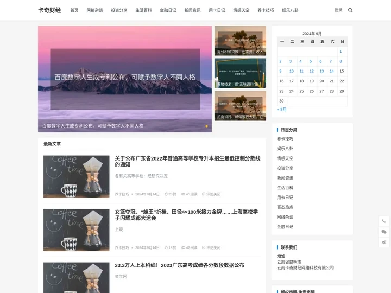Go to 首页 in navigation
This screenshot has height=293, width=391.
74,10
